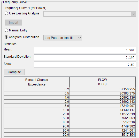Screen dimensions: 139x138
Task: Select the 95.0 percent exceedance cell
Action: tap(37, 131)
